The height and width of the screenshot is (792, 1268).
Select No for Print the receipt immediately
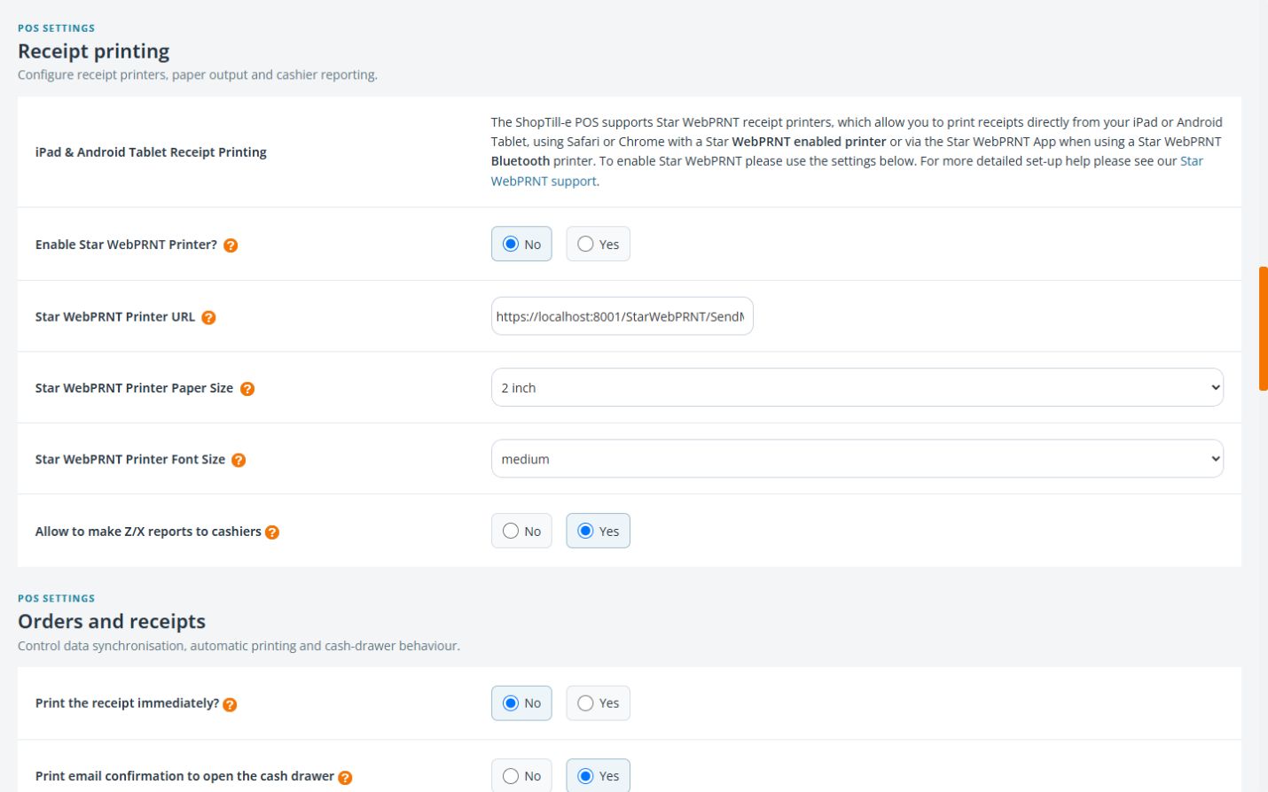point(521,703)
